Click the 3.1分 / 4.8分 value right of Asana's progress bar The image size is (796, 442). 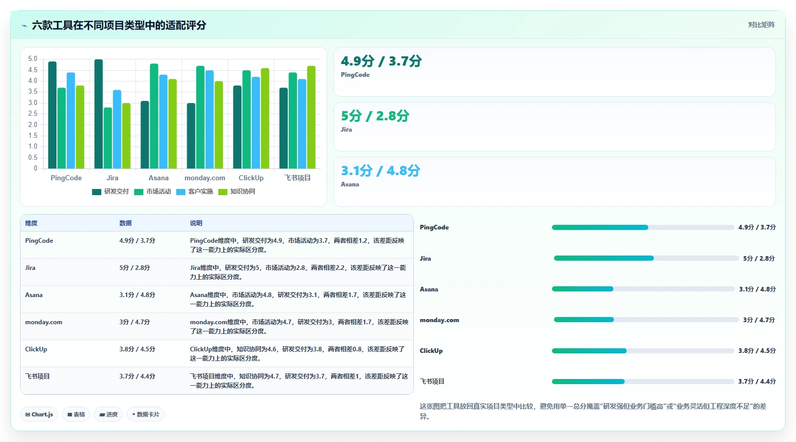point(758,289)
